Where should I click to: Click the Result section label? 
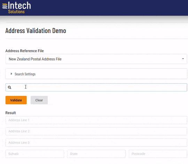coord(10,113)
